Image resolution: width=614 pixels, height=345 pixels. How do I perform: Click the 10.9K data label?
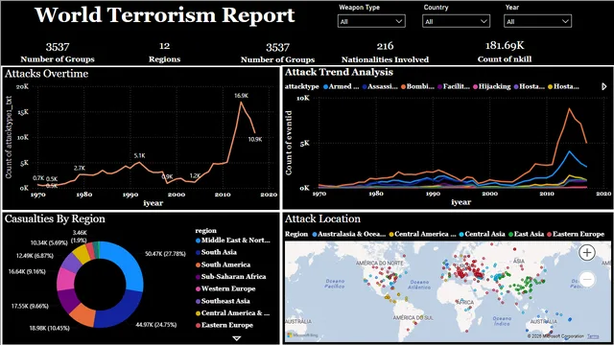click(x=255, y=139)
